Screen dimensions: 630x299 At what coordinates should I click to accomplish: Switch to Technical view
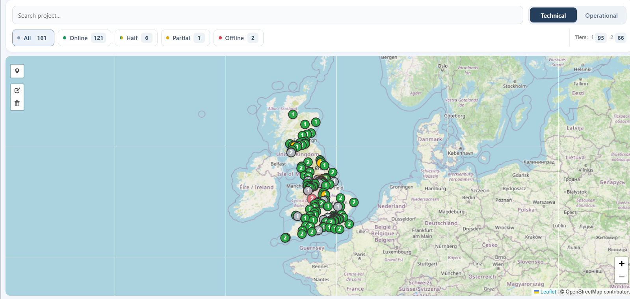(x=553, y=15)
